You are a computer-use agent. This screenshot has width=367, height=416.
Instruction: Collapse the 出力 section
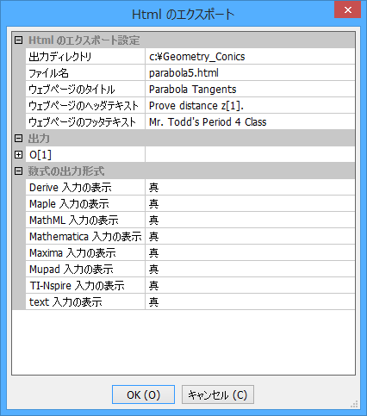(18, 139)
